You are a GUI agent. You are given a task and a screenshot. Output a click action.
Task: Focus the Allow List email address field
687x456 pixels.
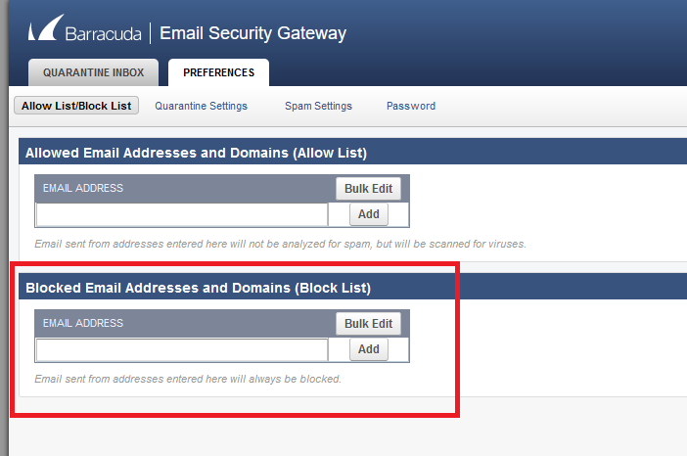pyautogui.click(x=182, y=214)
